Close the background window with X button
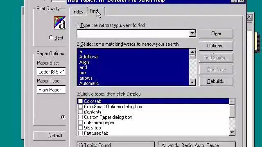This screenshot has width=262, height=147. (x=249, y=17)
